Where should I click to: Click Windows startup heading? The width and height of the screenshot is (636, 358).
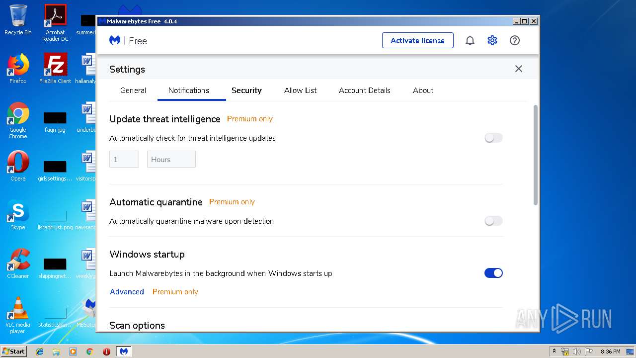pyautogui.click(x=147, y=254)
